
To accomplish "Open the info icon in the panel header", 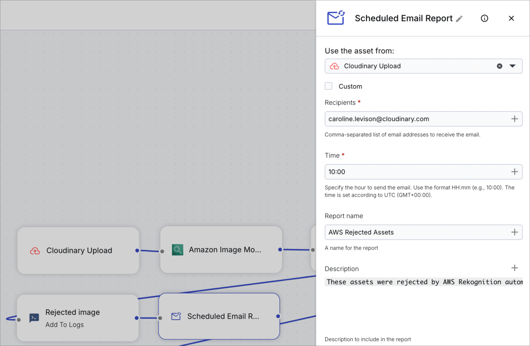I will pos(485,19).
